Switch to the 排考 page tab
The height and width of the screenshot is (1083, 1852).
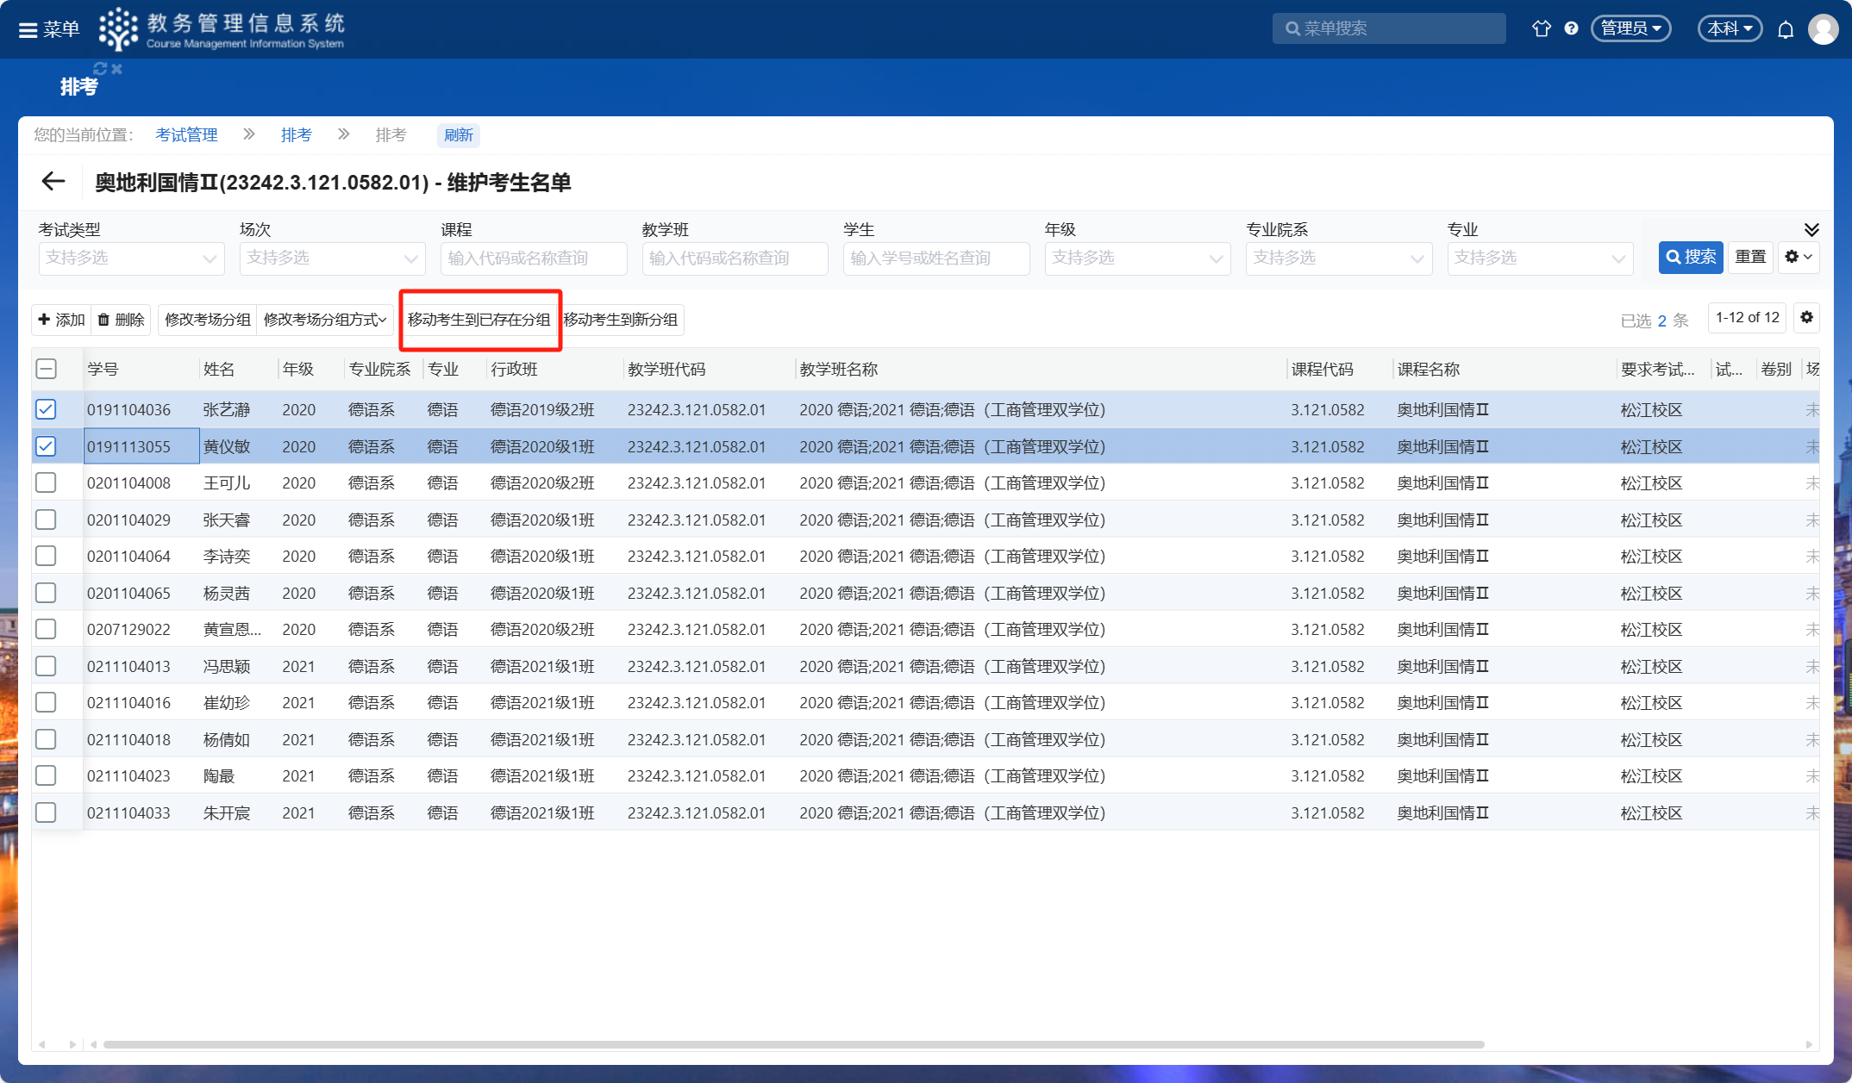pyautogui.click(x=78, y=86)
